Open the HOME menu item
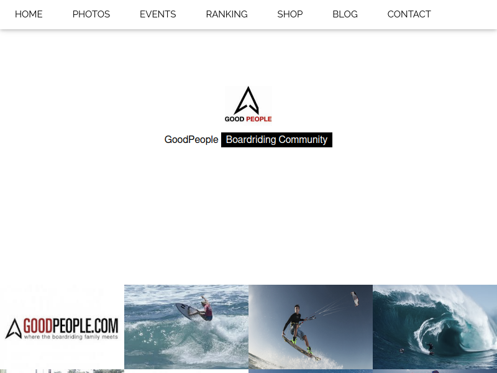 pyautogui.click(x=29, y=14)
